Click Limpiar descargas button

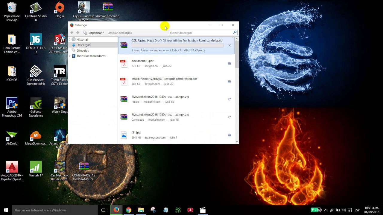pos(119,33)
